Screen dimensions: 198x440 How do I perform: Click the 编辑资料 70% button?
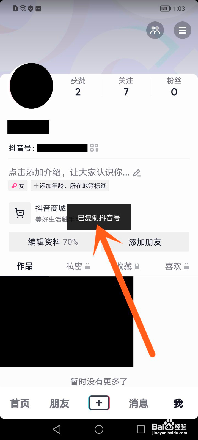point(53,242)
